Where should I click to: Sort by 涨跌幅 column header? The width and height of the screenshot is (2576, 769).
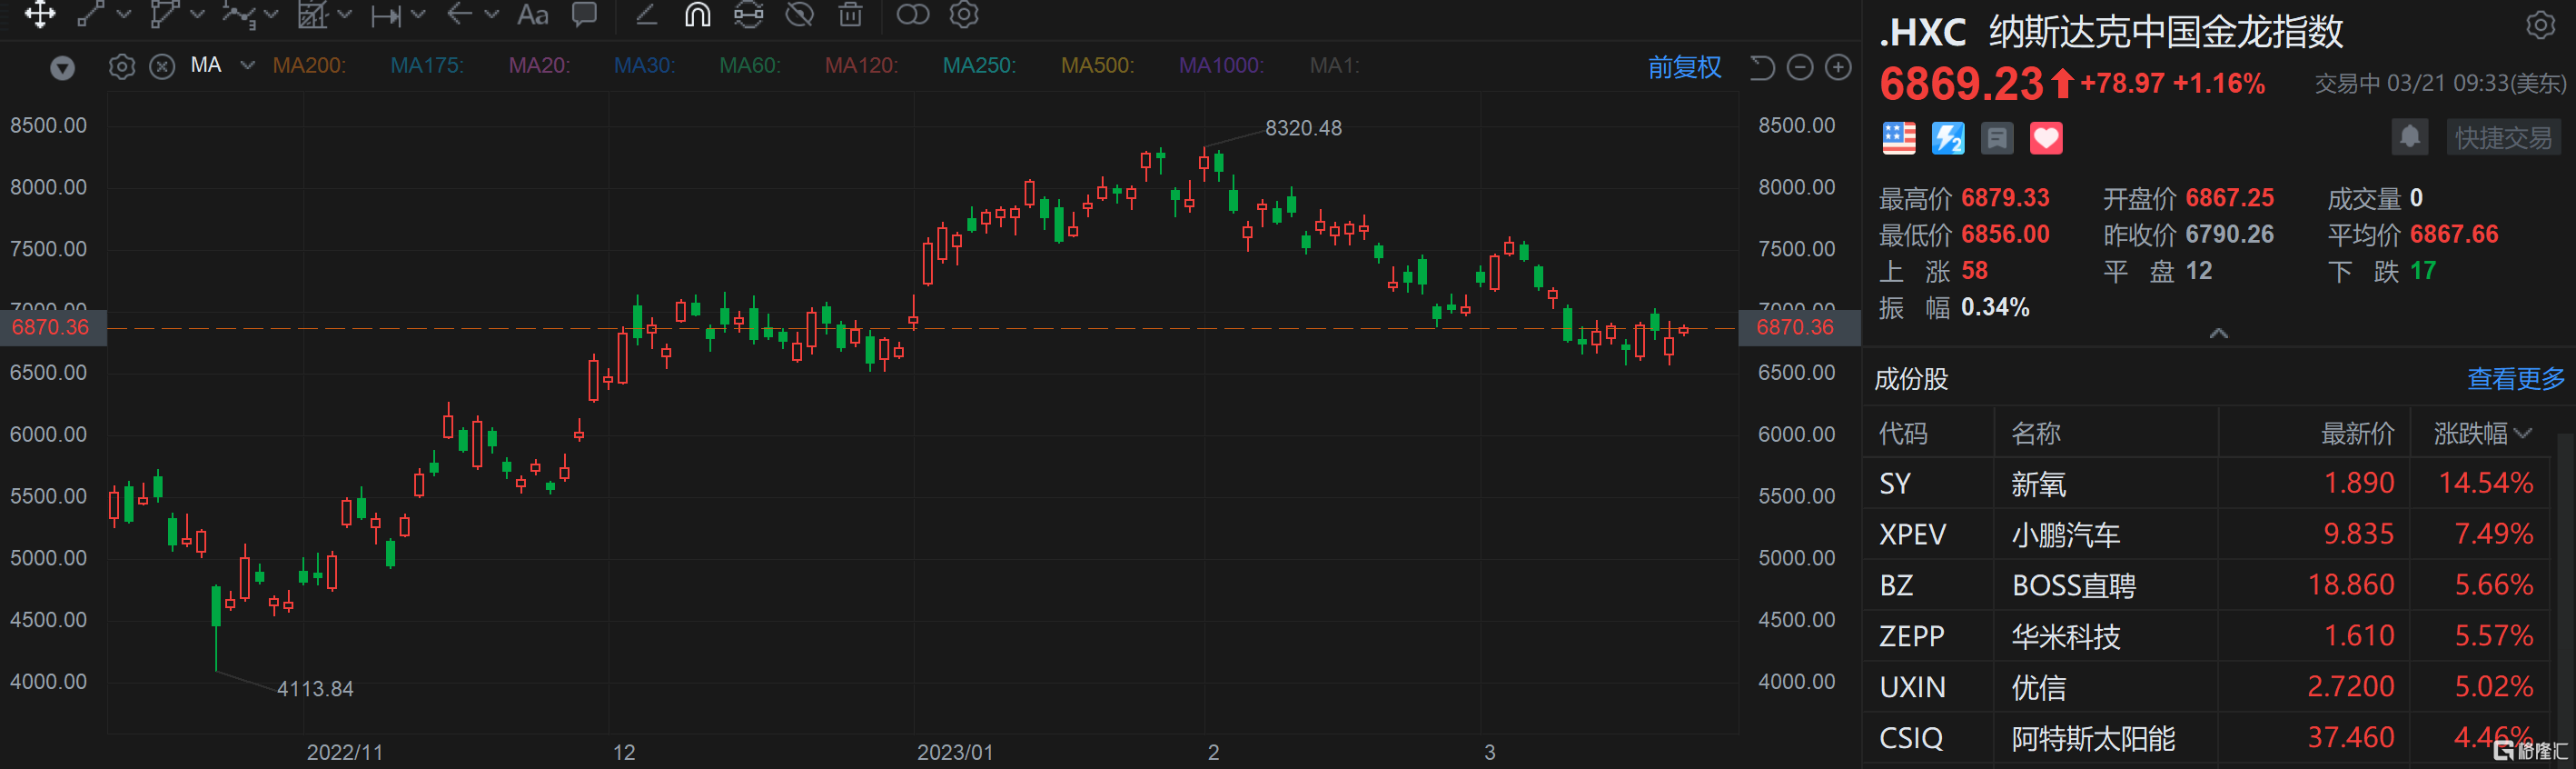click(2483, 434)
